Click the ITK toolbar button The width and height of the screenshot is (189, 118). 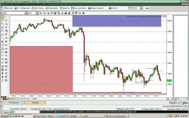(x=17, y=8)
